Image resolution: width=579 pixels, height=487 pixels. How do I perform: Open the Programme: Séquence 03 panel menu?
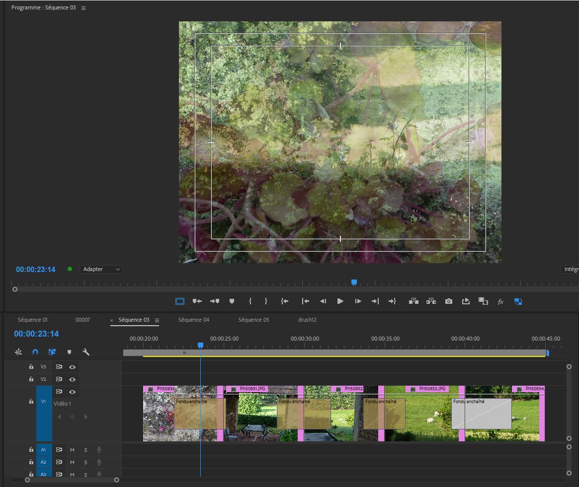[x=83, y=8]
